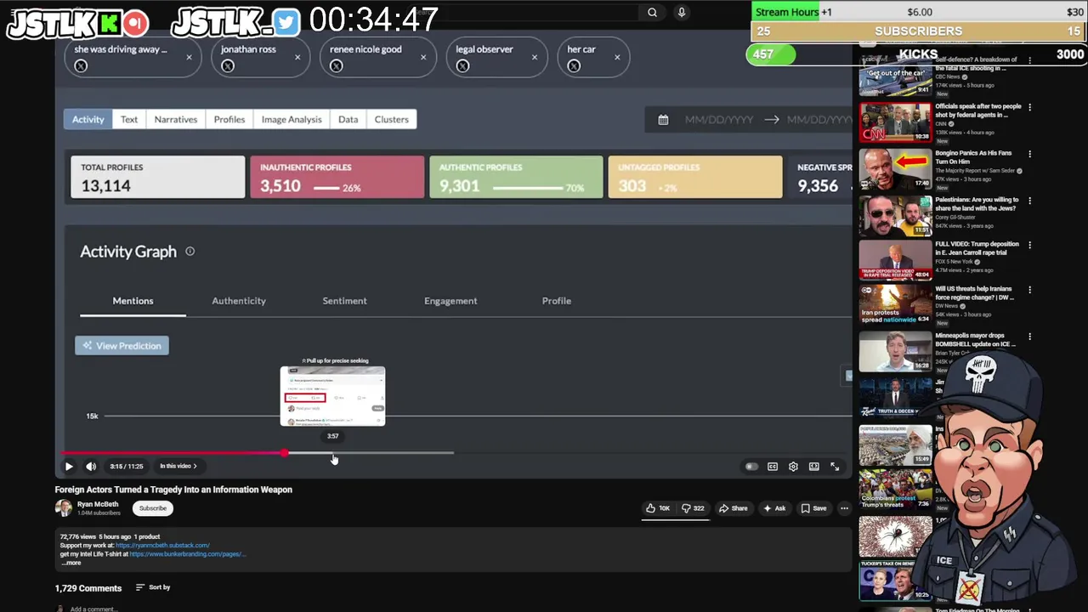Switch to the Text tab
Screen dimensions: 1088x612
pyautogui.click(x=129, y=119)
